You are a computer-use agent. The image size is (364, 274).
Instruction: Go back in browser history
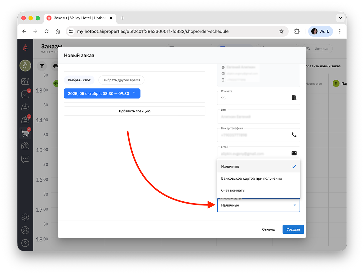tap(24, 31)
